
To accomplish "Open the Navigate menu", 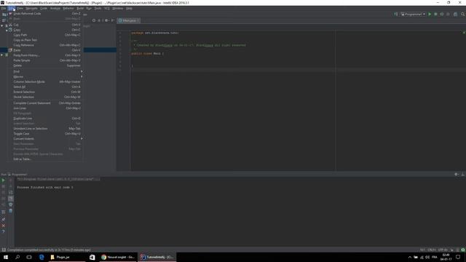I will click(x=31, y=8).
